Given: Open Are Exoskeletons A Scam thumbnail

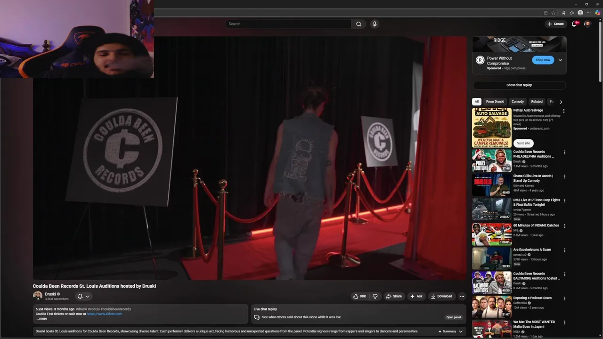Looking at the screenshot, I should pos(492,258).
